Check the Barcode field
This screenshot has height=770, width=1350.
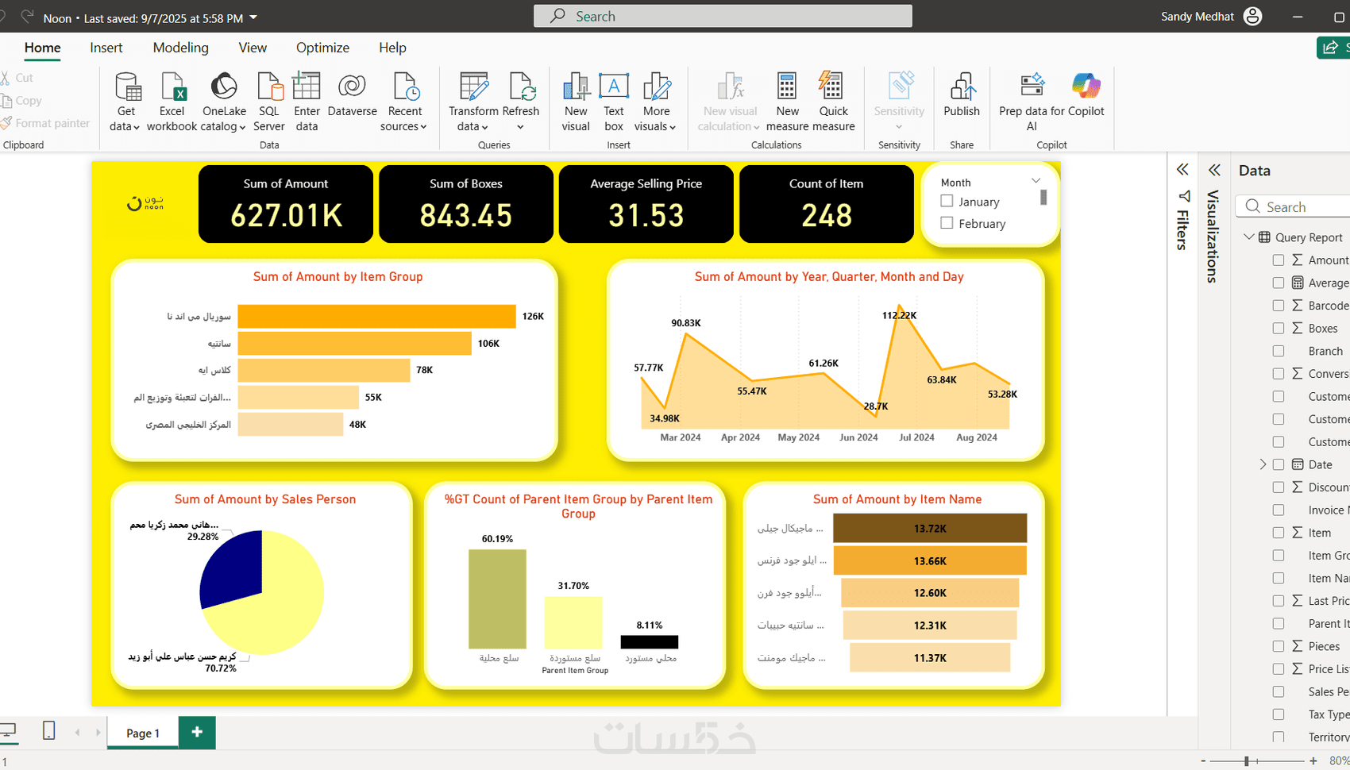coord(1278,305)
